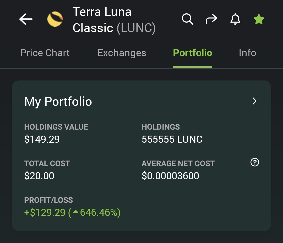Viewport: 283px width, 243px height.
Task: Tap the green up-triangle percentage indicator
Action: [75, 212]
